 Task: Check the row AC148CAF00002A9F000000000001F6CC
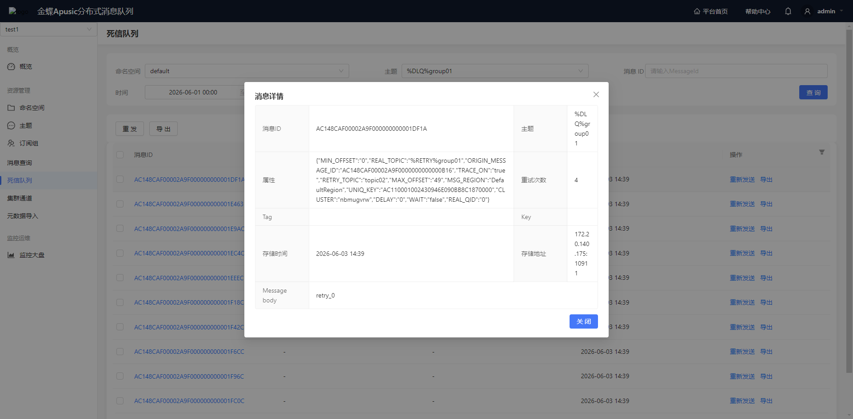(120, 352)
